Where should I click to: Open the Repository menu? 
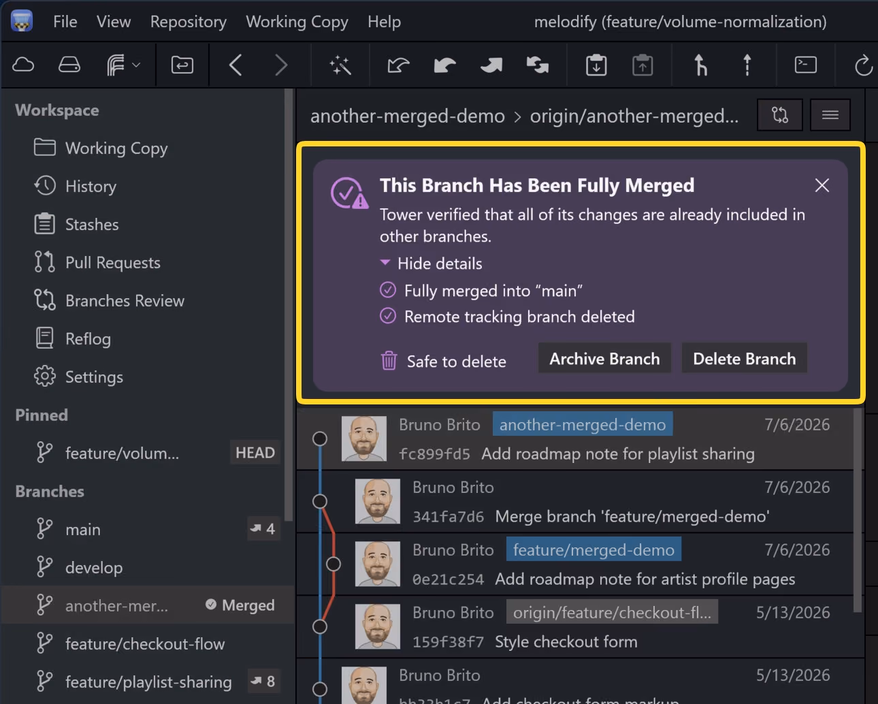(189, 22)
